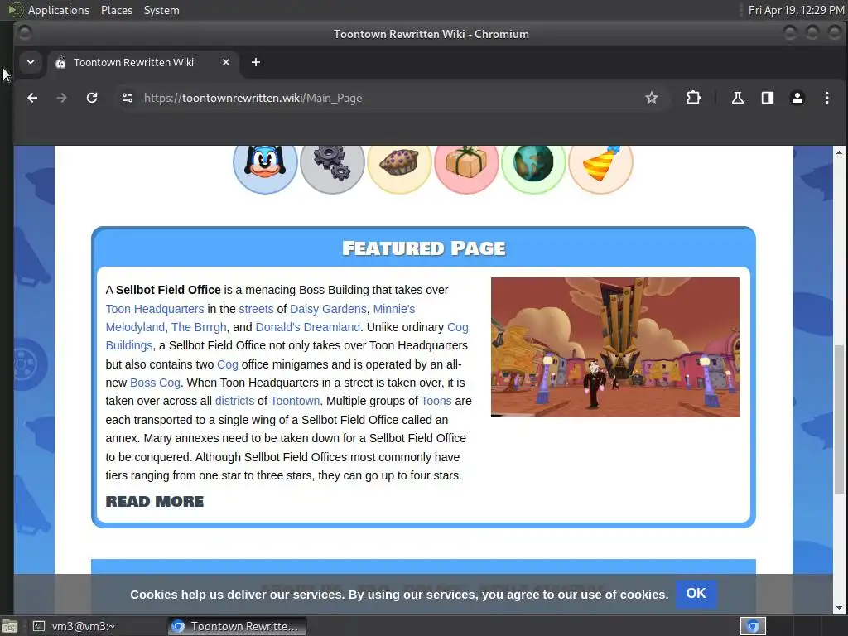Open the System menu

[x=161, y=10]
